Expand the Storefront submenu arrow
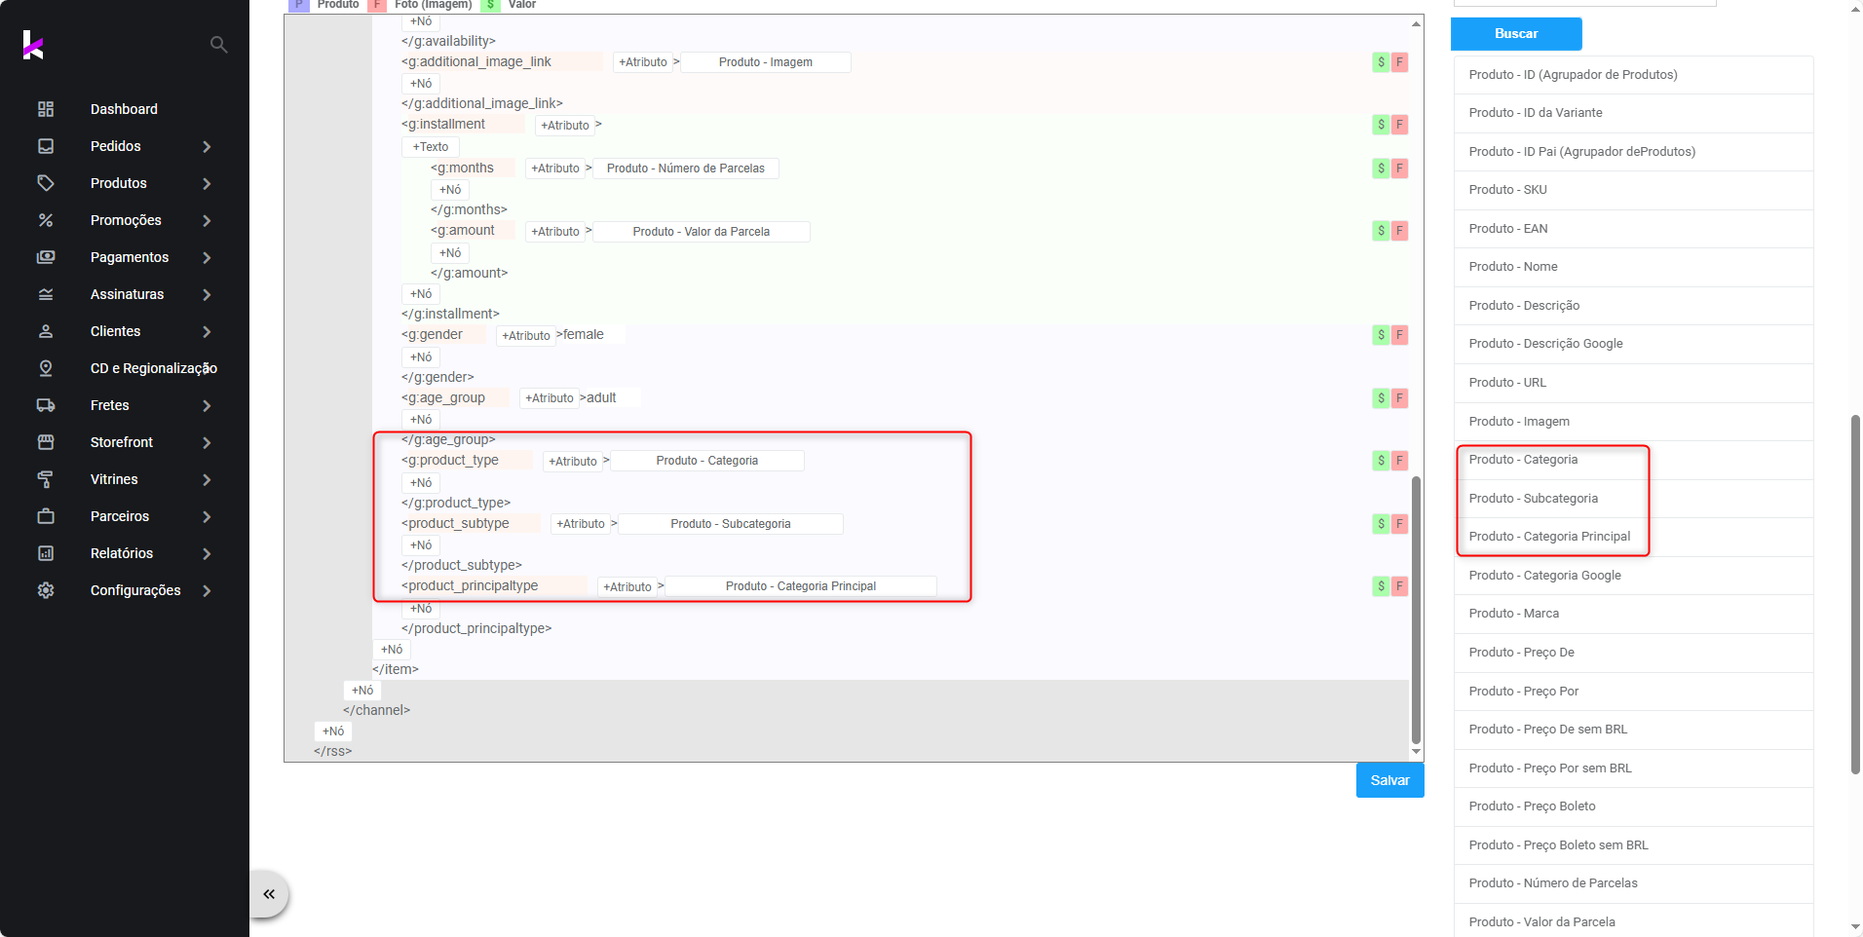 coord(207,442)
